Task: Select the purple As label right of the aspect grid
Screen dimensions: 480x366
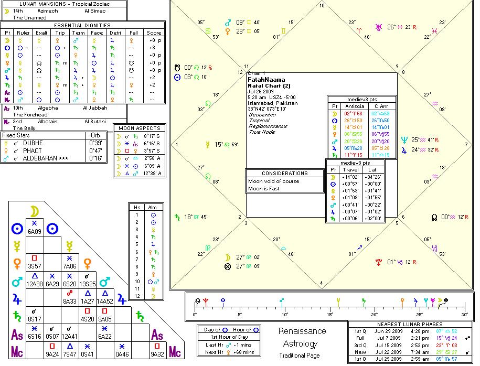Action: (157, 335)
